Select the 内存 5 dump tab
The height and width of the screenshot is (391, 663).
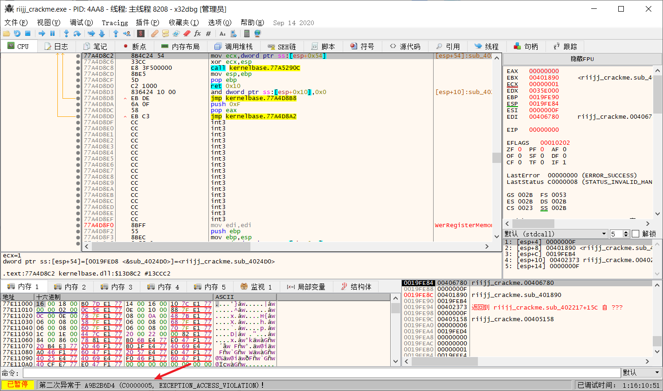(x=210, y=287)
